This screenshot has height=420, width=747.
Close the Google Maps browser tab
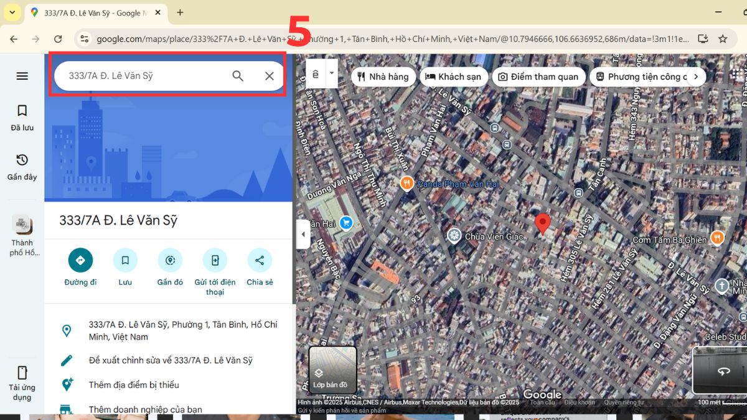(157, 12)
